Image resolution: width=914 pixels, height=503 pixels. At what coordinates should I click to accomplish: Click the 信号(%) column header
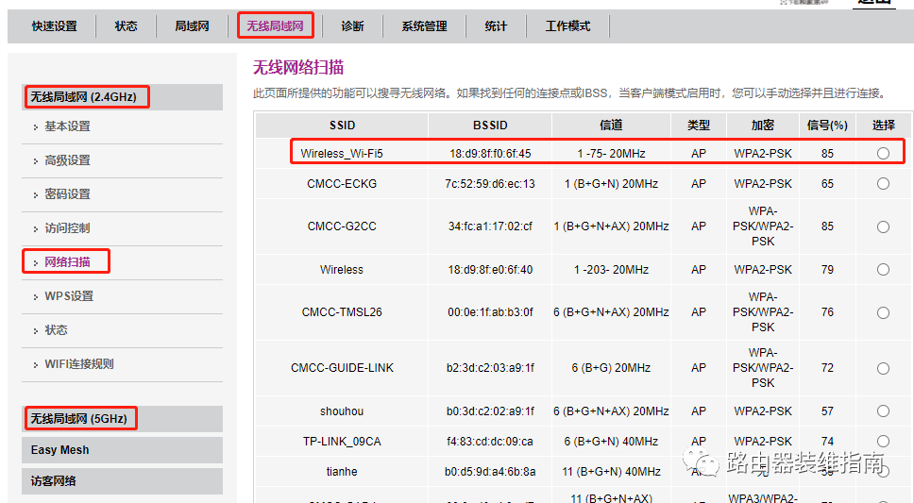point(827,126)
